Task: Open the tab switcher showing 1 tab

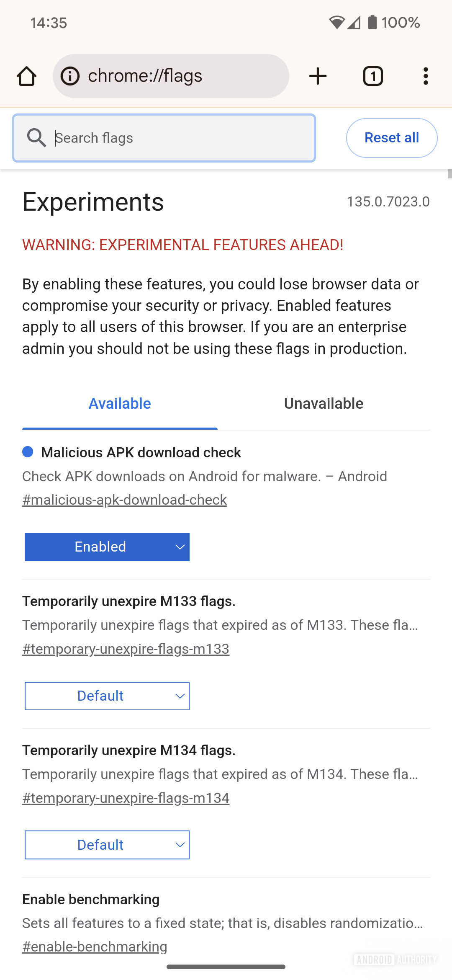Action: (x=373, y=76)
